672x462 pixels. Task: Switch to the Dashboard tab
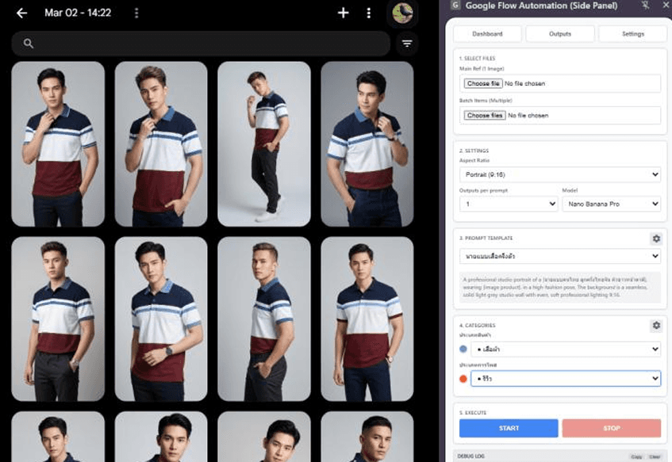pyautogui.click(x=487, y=34)
